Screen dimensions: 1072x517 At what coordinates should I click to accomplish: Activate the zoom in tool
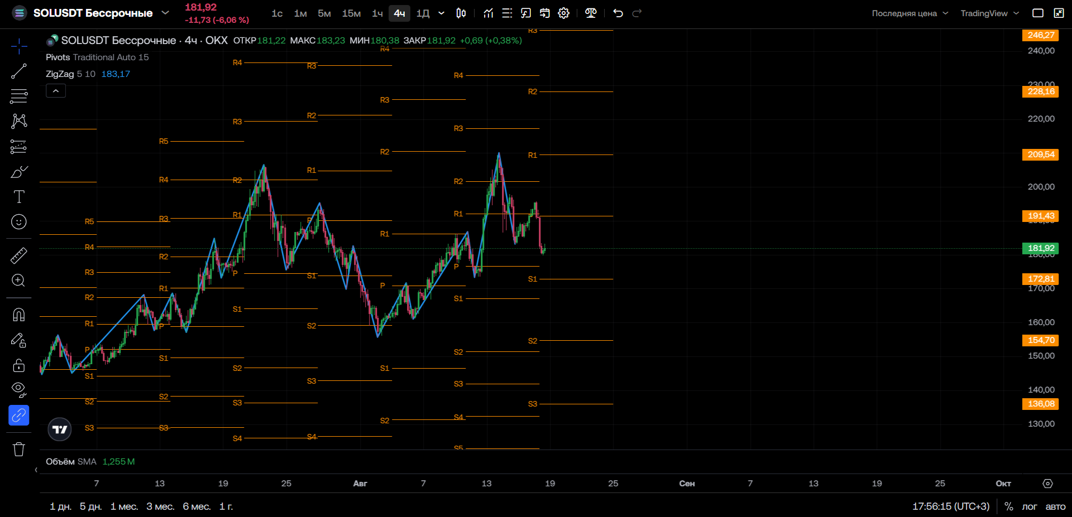pyautogui.click(x=19, y=281)
